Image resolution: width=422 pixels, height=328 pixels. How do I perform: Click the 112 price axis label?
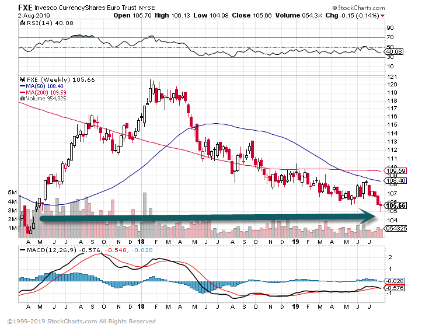[x=392, y=150]
